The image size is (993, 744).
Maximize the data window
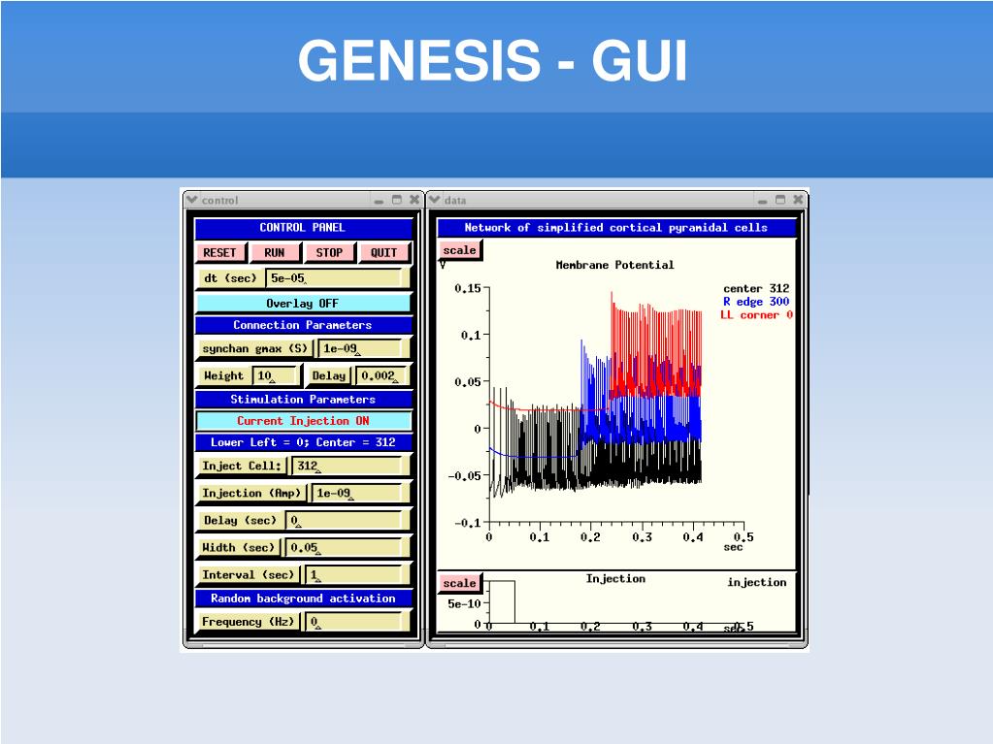pos(780,200)
